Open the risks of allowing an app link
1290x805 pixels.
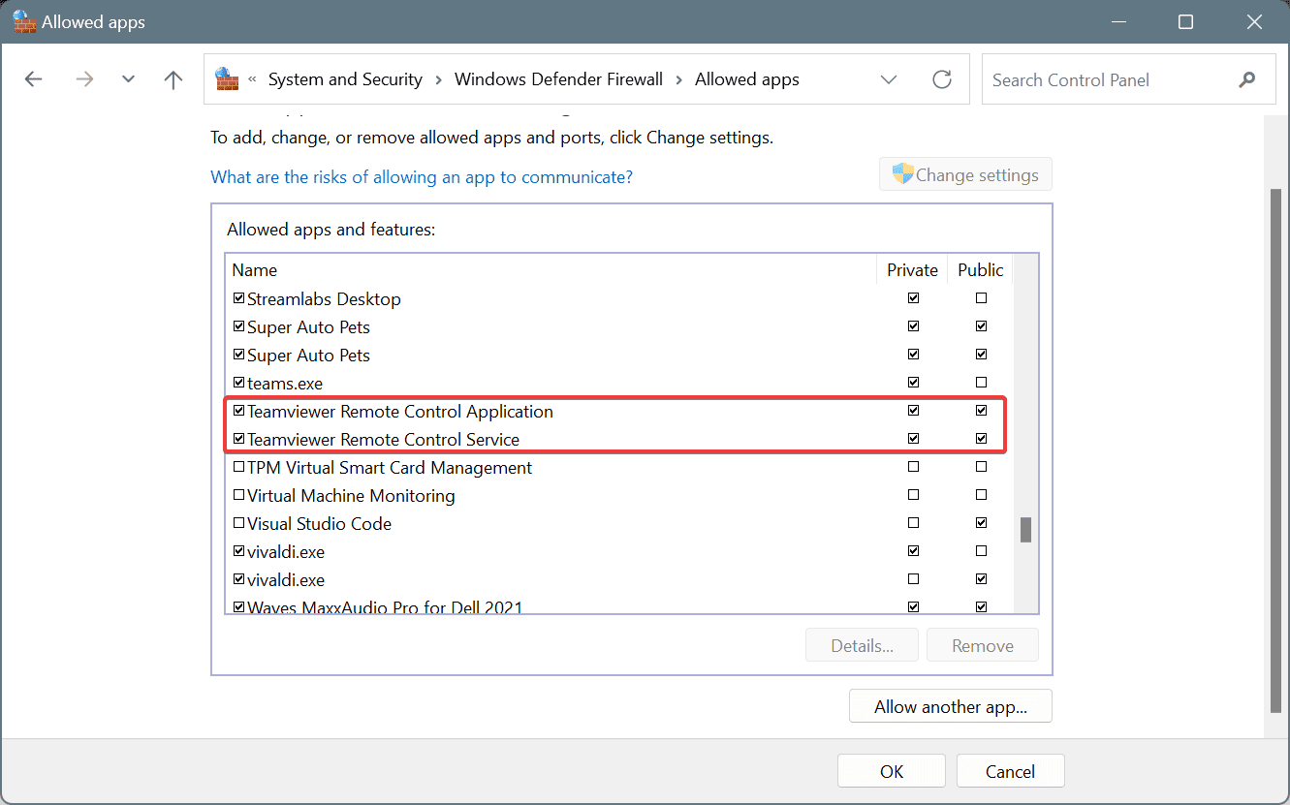coord(422,176)
